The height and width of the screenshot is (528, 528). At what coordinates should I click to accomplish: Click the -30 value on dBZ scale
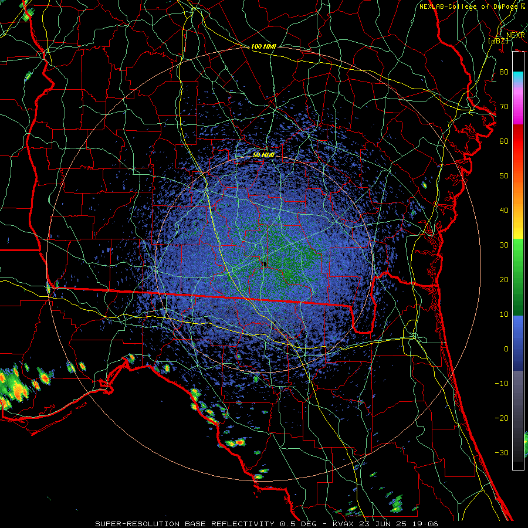point(502,453)
